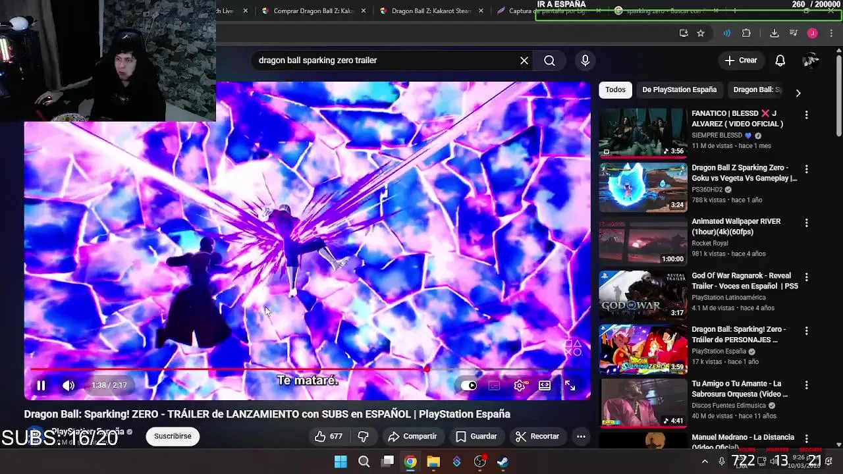Click the progress bar scrubber handle
The height and width of the screenshot is (474, 843).
427,369
